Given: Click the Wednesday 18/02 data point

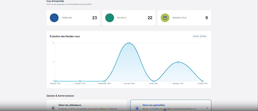Looking at the screenshot, I should [x=104, y=81].
